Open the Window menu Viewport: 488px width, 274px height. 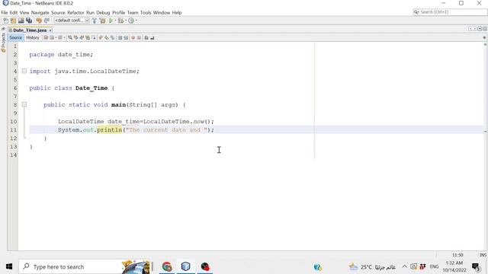tap(162, 13)
